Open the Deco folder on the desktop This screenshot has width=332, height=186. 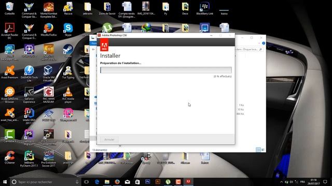[185, 8]
